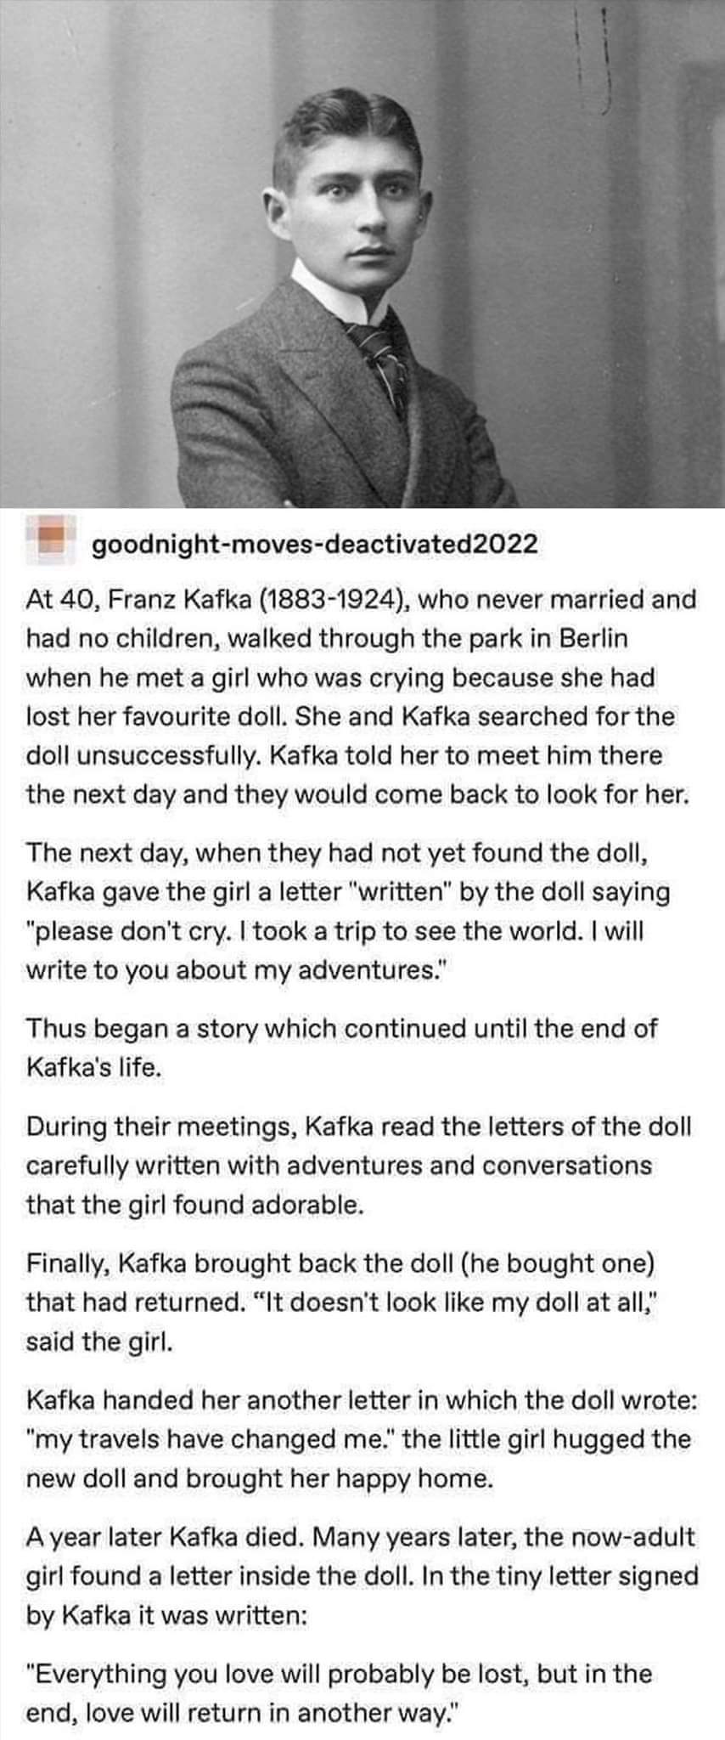The image size is (725, 1740).
Task: Open the goodnight-moves-deactivated2022 blog name
Action: (x=314, y=544)
